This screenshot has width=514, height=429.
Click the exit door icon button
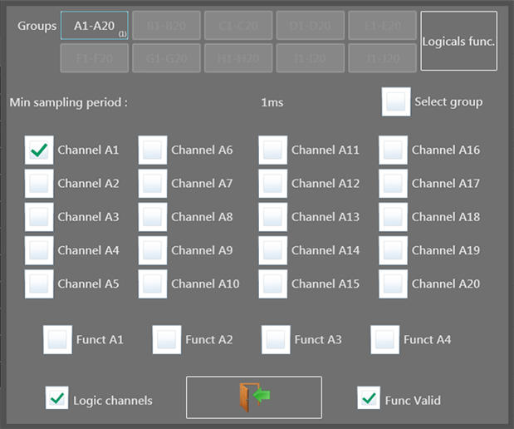point(253,397)
